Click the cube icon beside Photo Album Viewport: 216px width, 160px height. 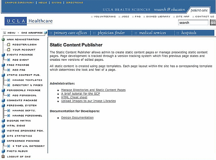(3, 151)
